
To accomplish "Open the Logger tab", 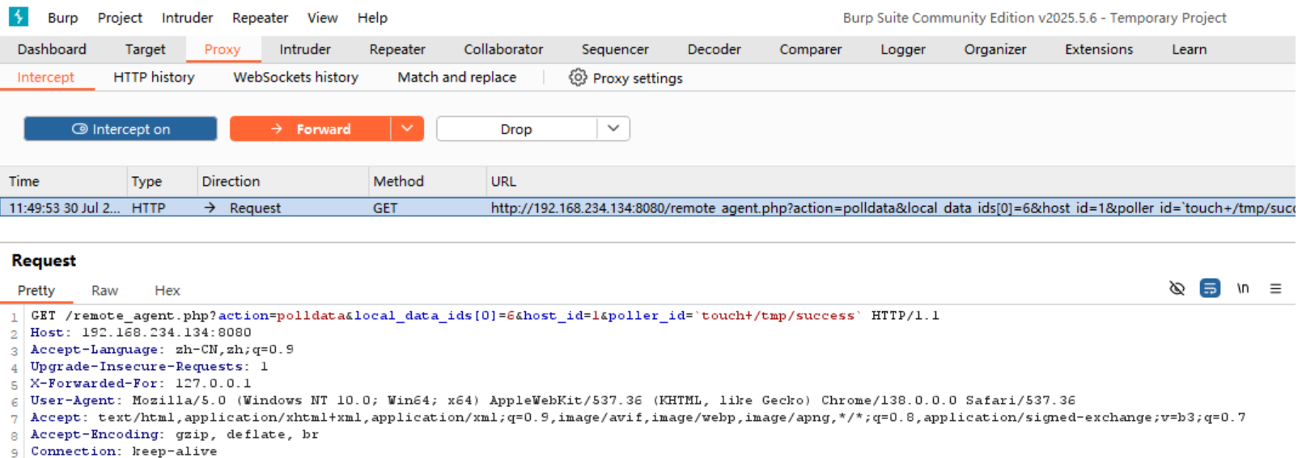I will coord(903,49).
